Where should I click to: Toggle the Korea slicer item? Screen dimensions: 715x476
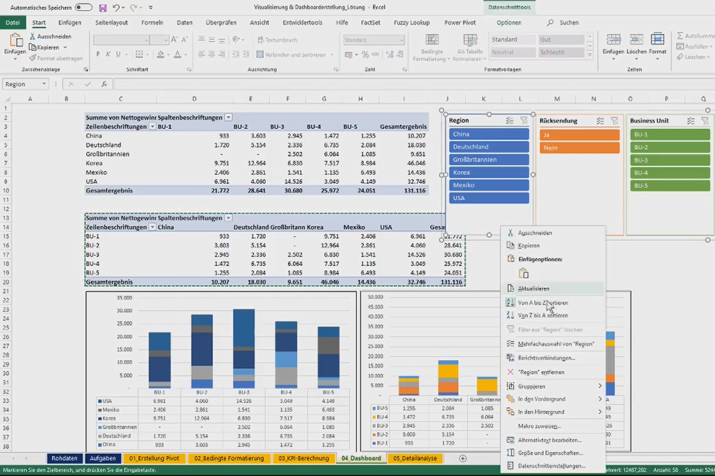click(489, 173)
